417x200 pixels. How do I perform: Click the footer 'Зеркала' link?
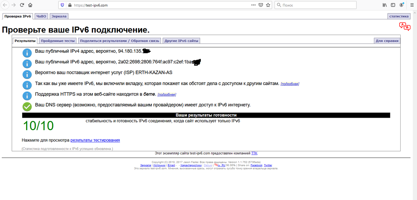pyautogui.click(x=145, y=165)
